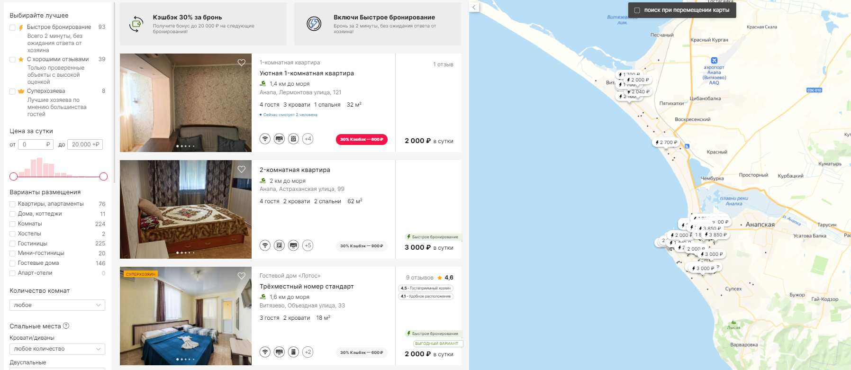Click air conditioner icon for Трёхместный номер стандарт

coord(280,352)
